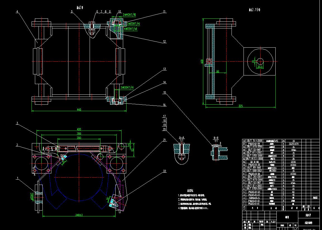
Task: Click the PWJXS-01-06 drawing number cell
Action: tap(254, 144)
